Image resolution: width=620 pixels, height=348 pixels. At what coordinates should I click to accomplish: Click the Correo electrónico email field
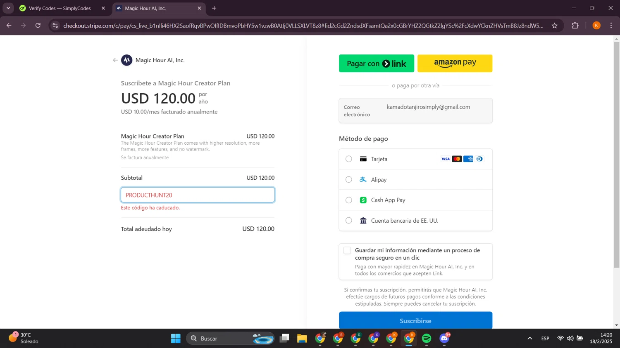(415, 111)
